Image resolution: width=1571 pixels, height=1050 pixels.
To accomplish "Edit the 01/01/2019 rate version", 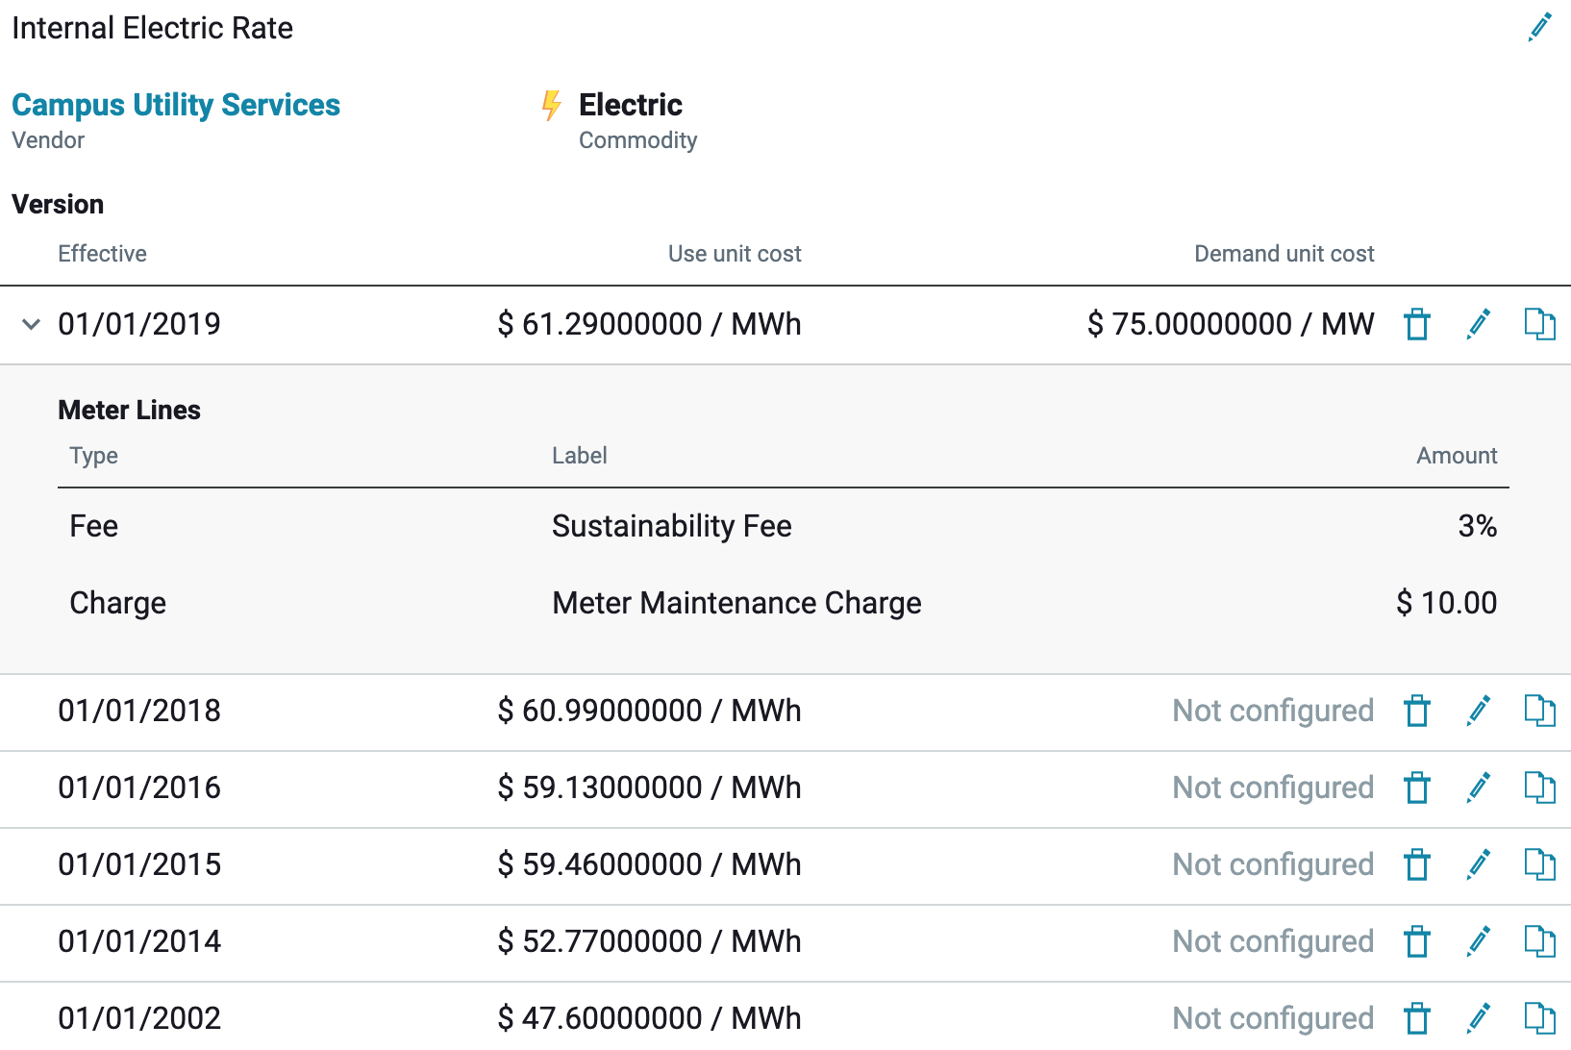I will (1478, 324).
